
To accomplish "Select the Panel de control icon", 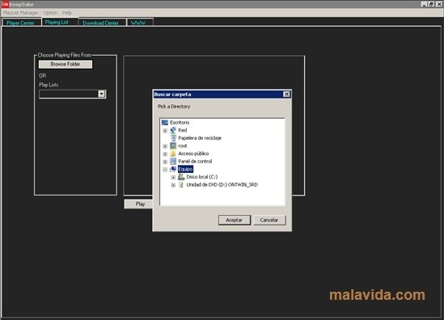I will tap(173, 162).
